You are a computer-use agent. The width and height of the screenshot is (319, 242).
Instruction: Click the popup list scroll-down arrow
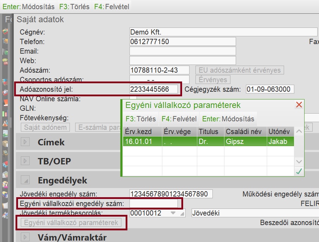coord(299,162)
